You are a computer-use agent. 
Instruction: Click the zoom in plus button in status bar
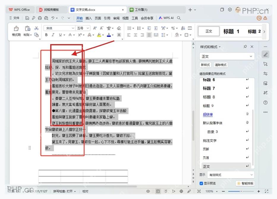click(x=259, y=191)
